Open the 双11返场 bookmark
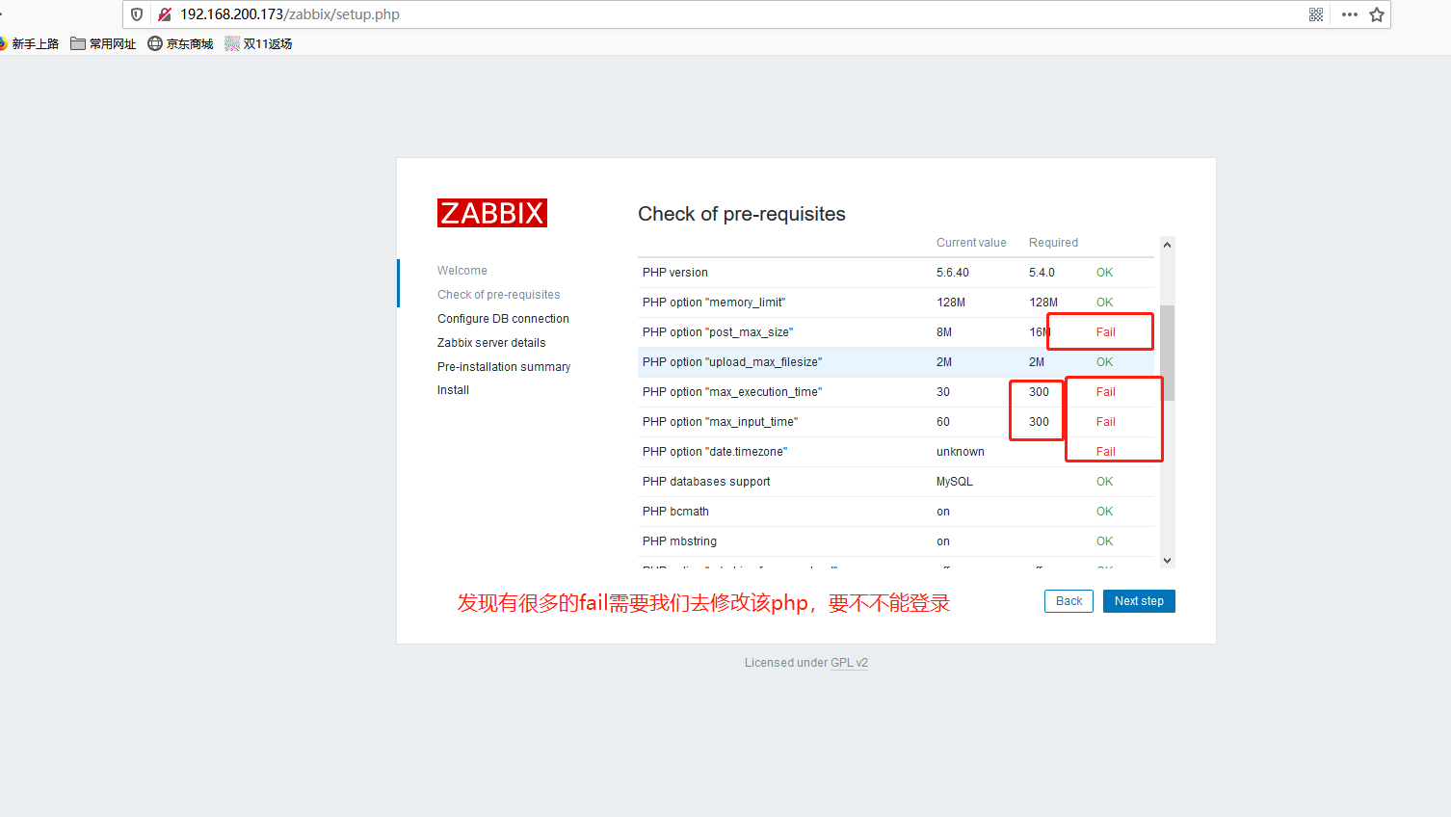This screenshot has height=817, width=1451. point(258,43)
